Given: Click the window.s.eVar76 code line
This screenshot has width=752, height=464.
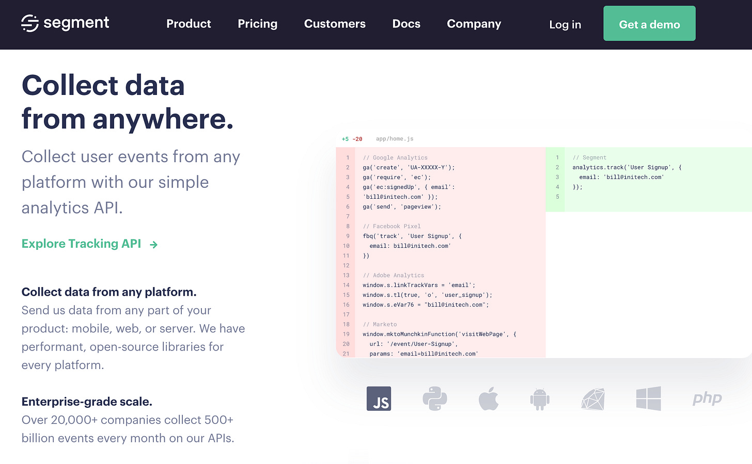Looking at the screenshot, I should pyautogui.click(x=426, y=305).
